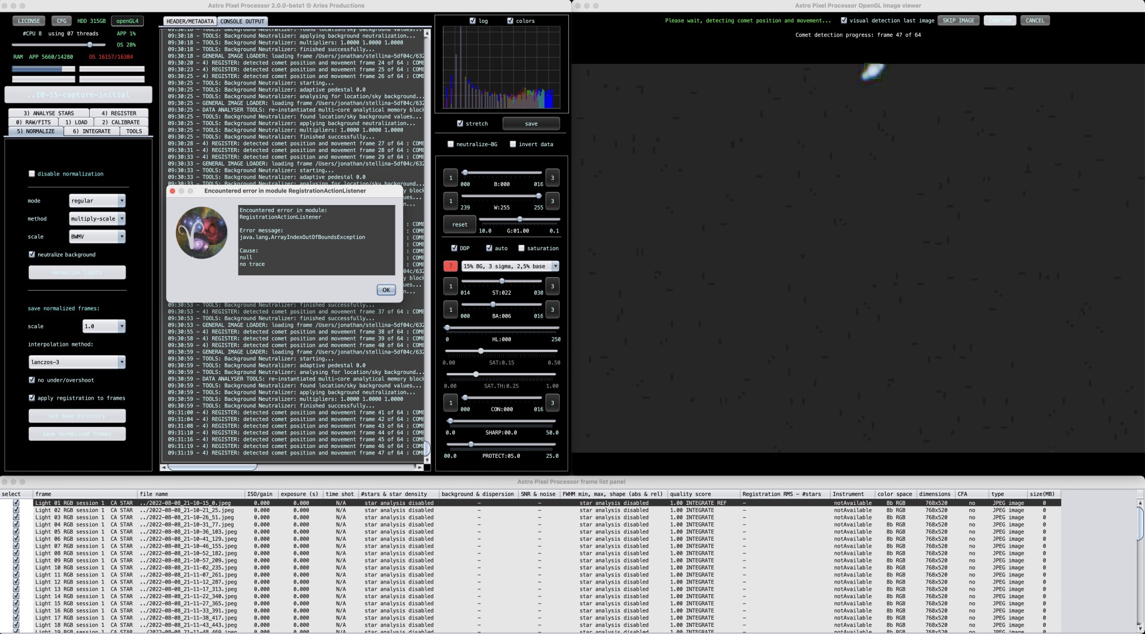The height and width of the screenshot is (634, 1145).
Task: Click the SKIP IMAGE button
Action: (958, 21)
